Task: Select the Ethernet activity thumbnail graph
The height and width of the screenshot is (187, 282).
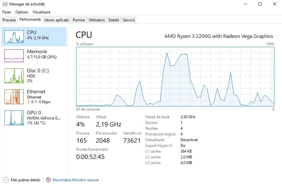Action: pyautogui.click(x=14, y=97)
